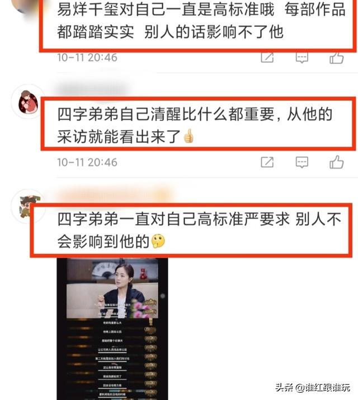Click the first 10-11 20:46 timestamp

tap(87, 58)
